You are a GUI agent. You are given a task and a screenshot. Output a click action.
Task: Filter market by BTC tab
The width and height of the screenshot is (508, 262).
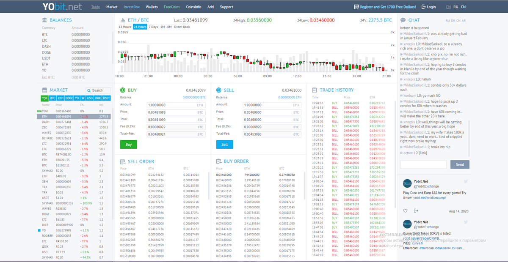coord(52,98)
